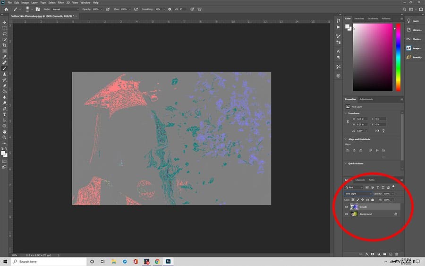
Task: Open the layer Fill dropdown arrow
Action: [392, 200]
